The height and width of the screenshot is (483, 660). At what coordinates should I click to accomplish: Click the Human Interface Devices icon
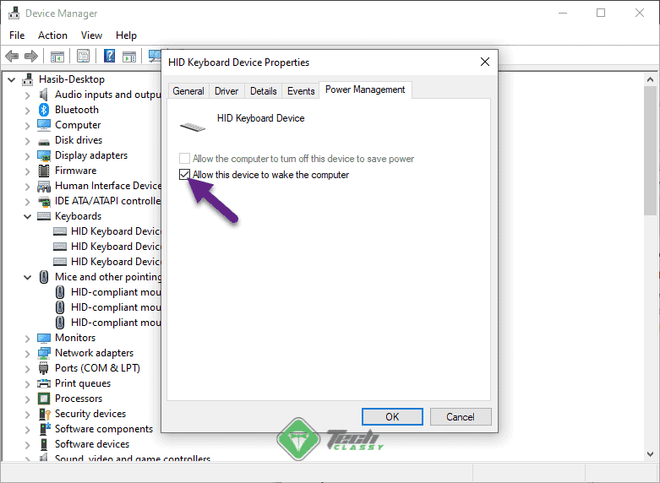(x=44, y=186)
